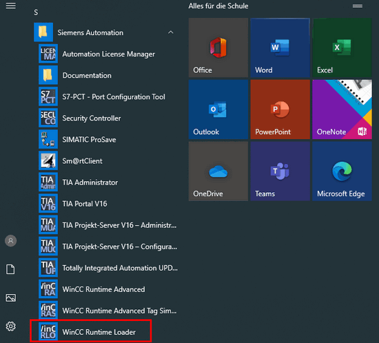Viewport: 379px width, 343px height.
Task: Click the Automation License Manager icon
Action: tap(48, 54)
